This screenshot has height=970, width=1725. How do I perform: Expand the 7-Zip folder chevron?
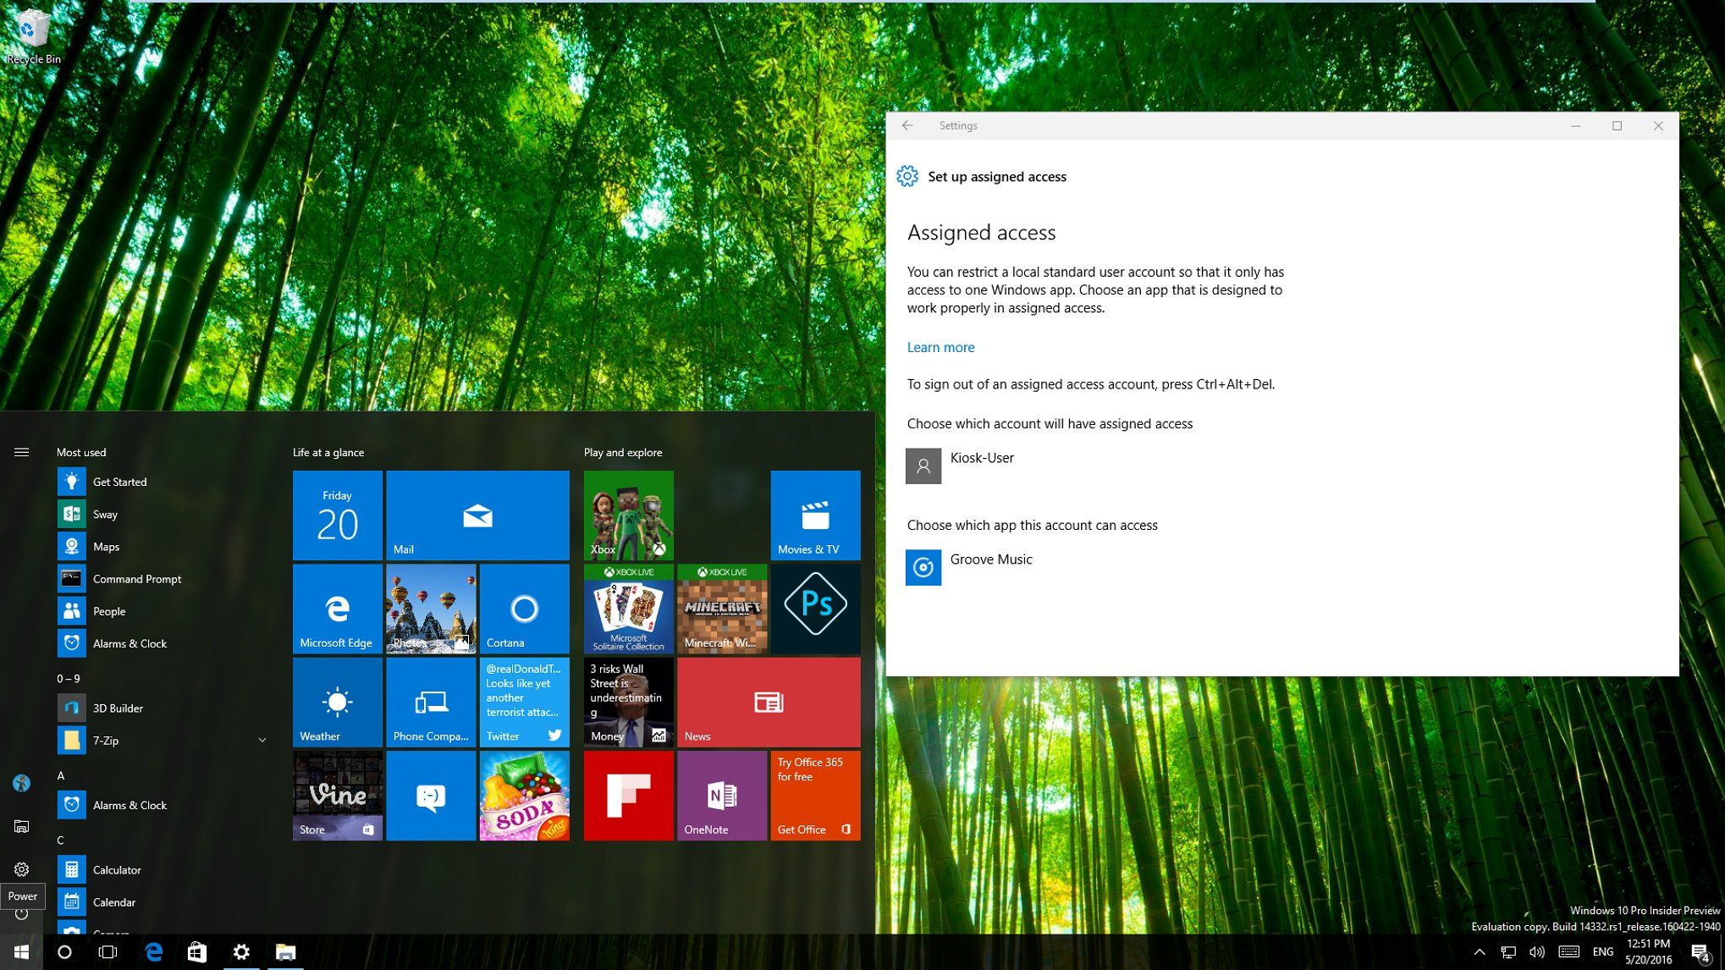tap(262, 741)
